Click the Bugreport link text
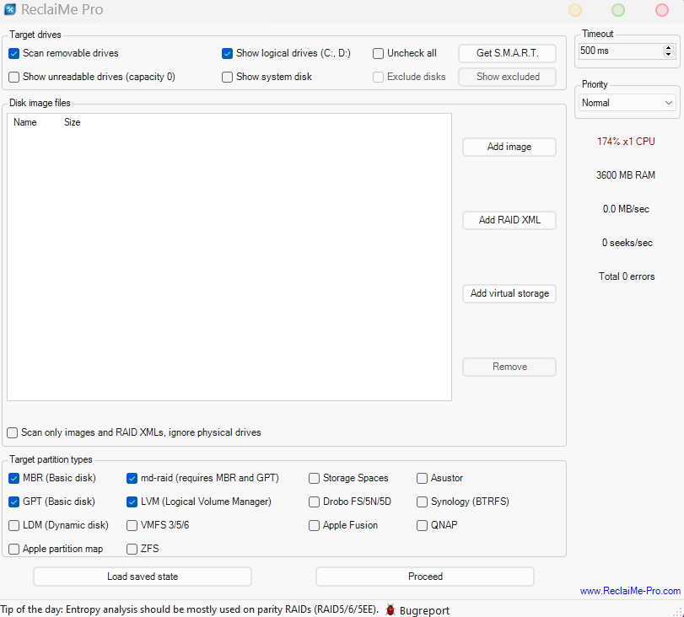The height and width of the screenshot is (617, 684). click(x=424, y=610)
